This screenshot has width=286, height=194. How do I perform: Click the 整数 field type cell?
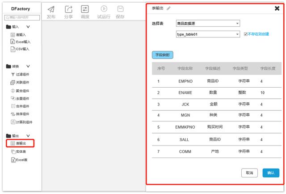[x=242, y=93]
